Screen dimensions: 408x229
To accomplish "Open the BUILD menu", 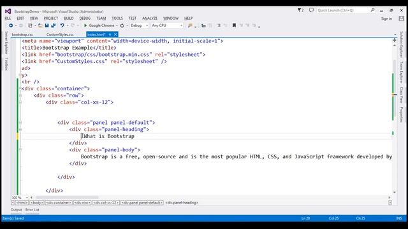I will (69, 18).
